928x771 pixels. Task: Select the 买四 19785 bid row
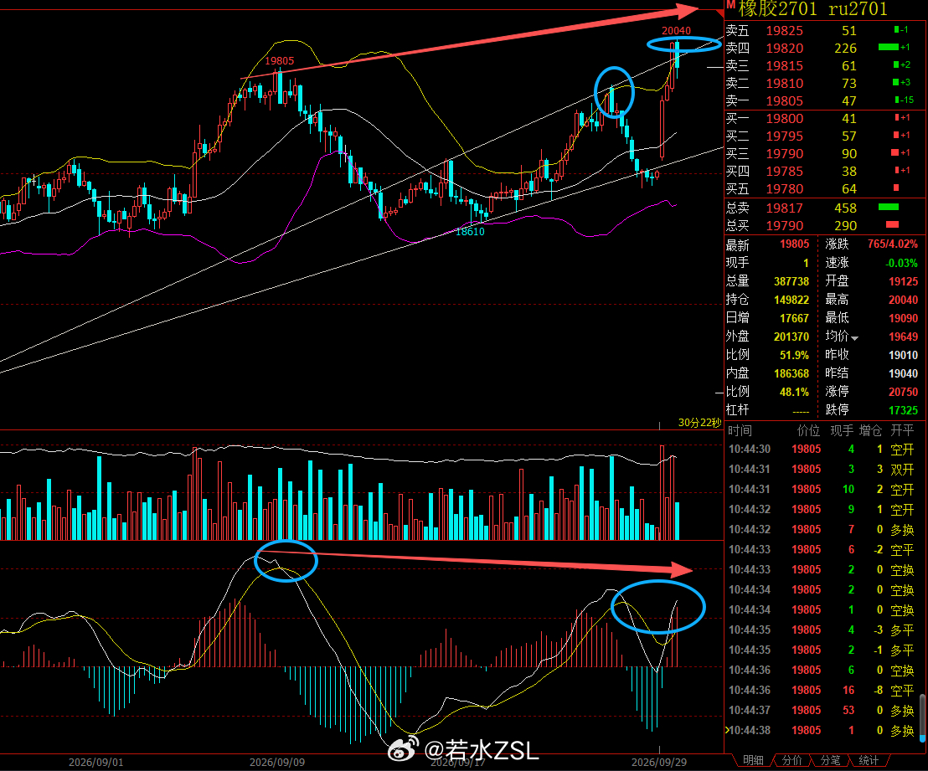(826, 172)
